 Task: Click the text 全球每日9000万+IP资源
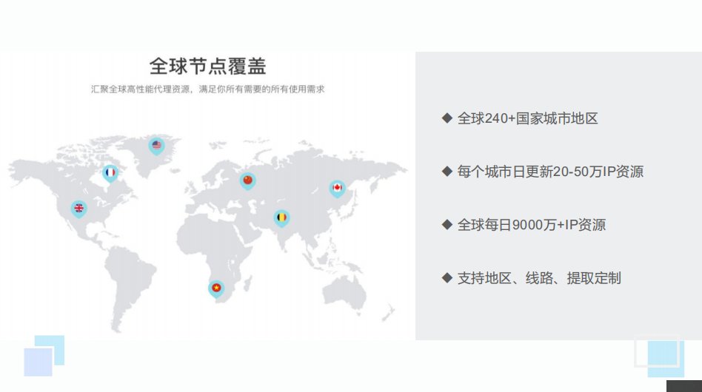click(532, 225)
